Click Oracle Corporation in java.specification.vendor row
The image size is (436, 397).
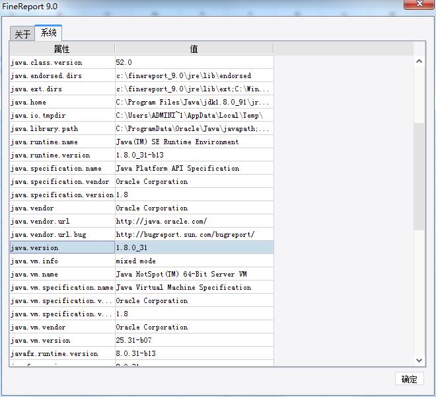tap(194, 181)
